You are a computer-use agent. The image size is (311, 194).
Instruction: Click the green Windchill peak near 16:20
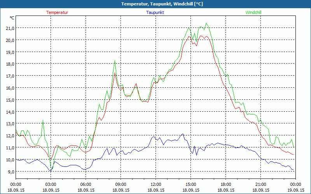click(206, 23)
